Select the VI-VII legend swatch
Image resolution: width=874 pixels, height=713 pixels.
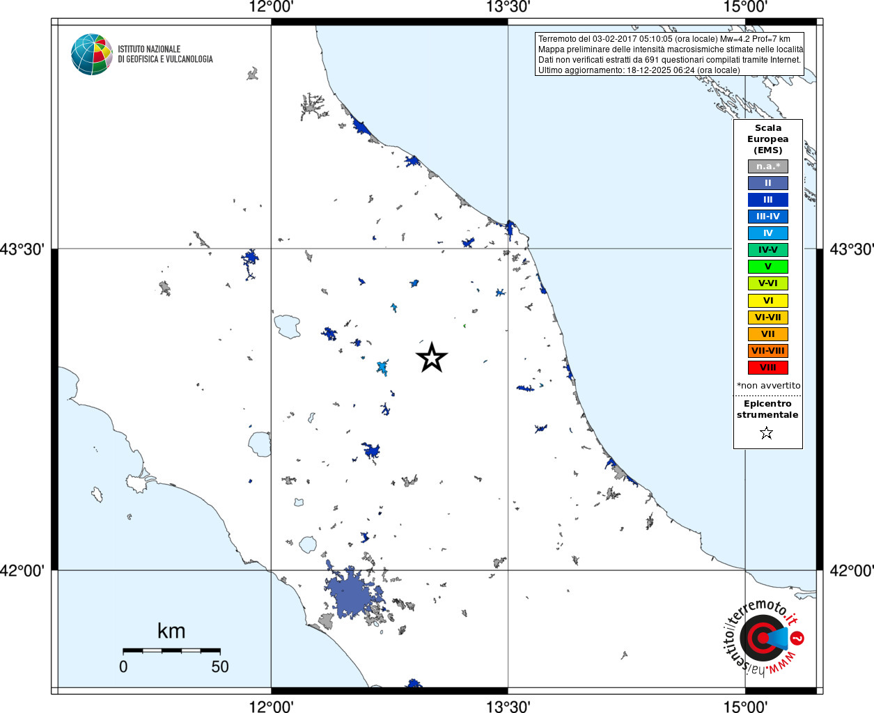(768, 318)
